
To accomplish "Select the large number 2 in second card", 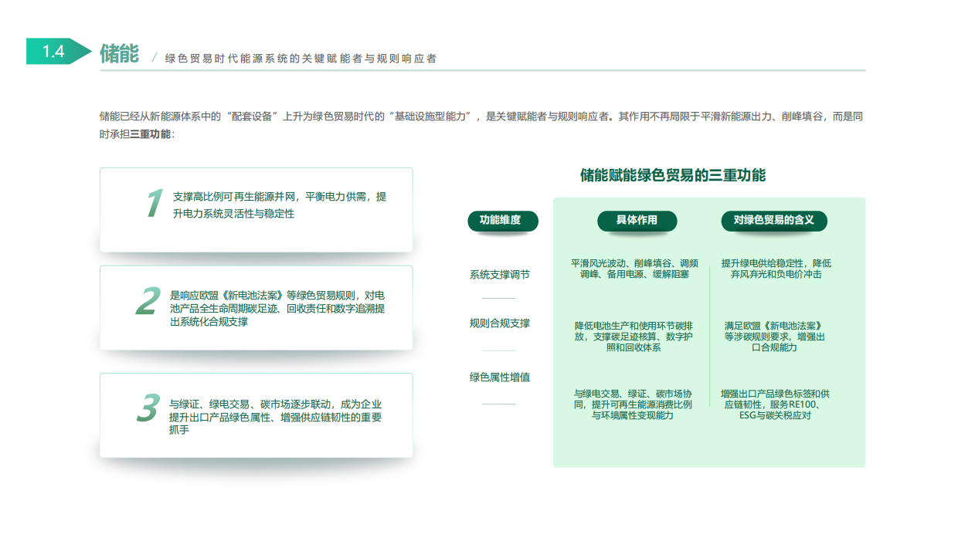I will (148, 302).
